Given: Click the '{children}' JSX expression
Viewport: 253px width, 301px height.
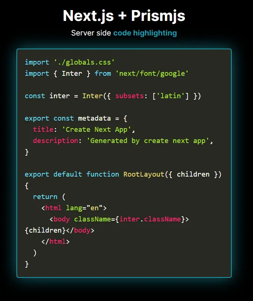Looking at the screenshot, I should click(x=45, y=230).
